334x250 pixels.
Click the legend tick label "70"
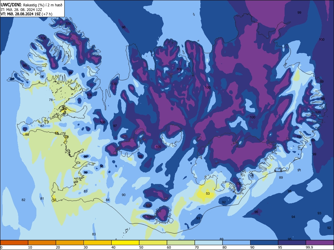coord(197,247)
